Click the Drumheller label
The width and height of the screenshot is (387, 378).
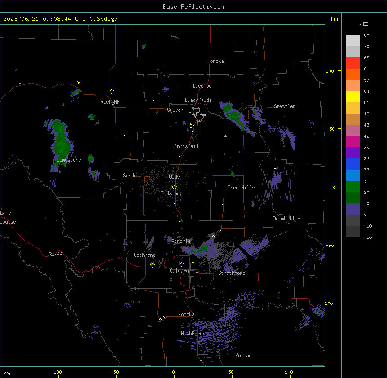point(286,219)
